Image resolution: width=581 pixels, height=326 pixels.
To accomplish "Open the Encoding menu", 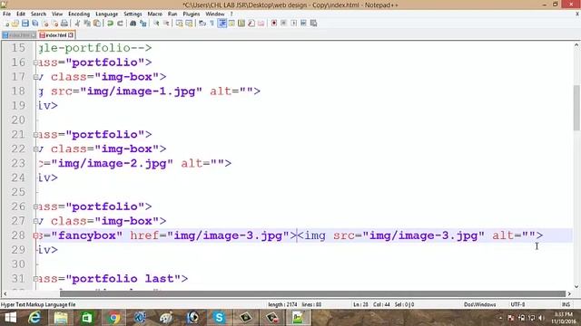I will (x=79, y=14).
